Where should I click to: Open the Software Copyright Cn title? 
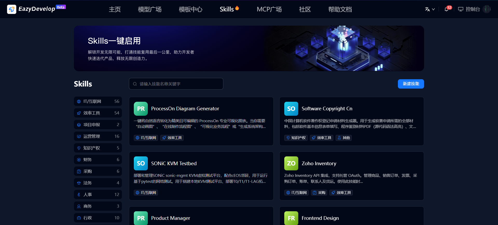coord(327,109)
